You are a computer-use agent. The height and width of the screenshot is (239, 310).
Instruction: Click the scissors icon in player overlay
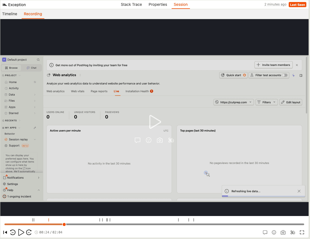click(171, 140)
